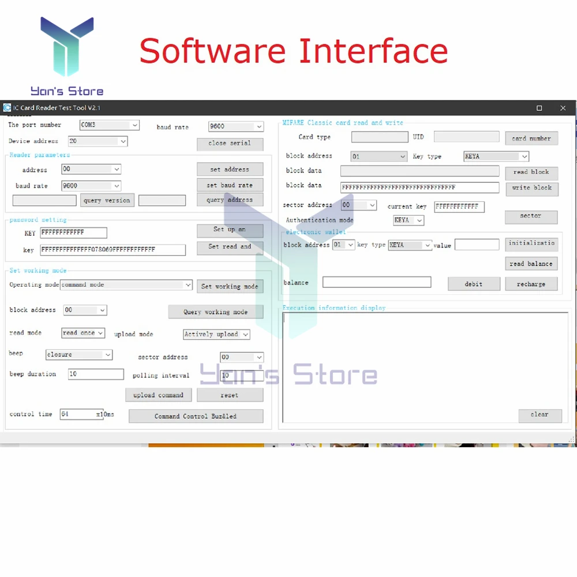Viewport: 577px width, 577px height.
Task: Click the empty block data read field
Action: tap(420, 171)
